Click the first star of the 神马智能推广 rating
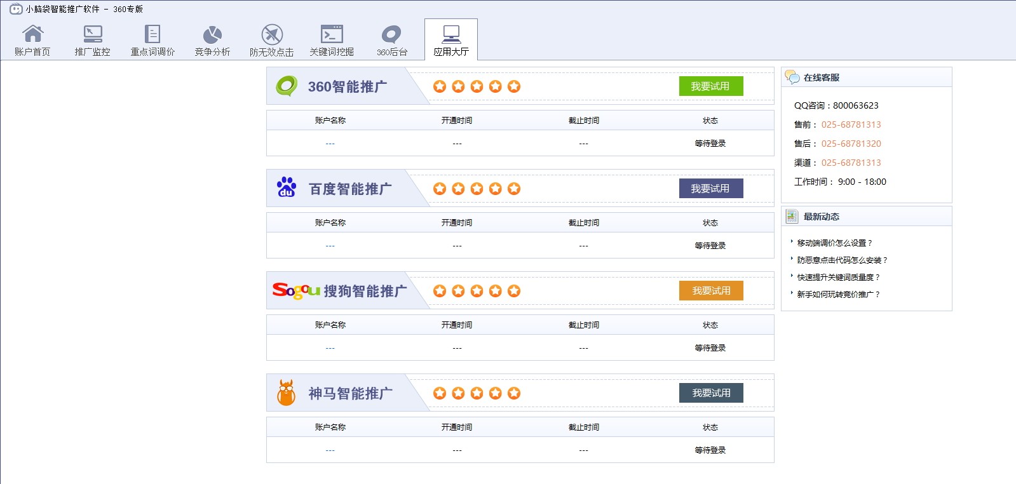 440,393
